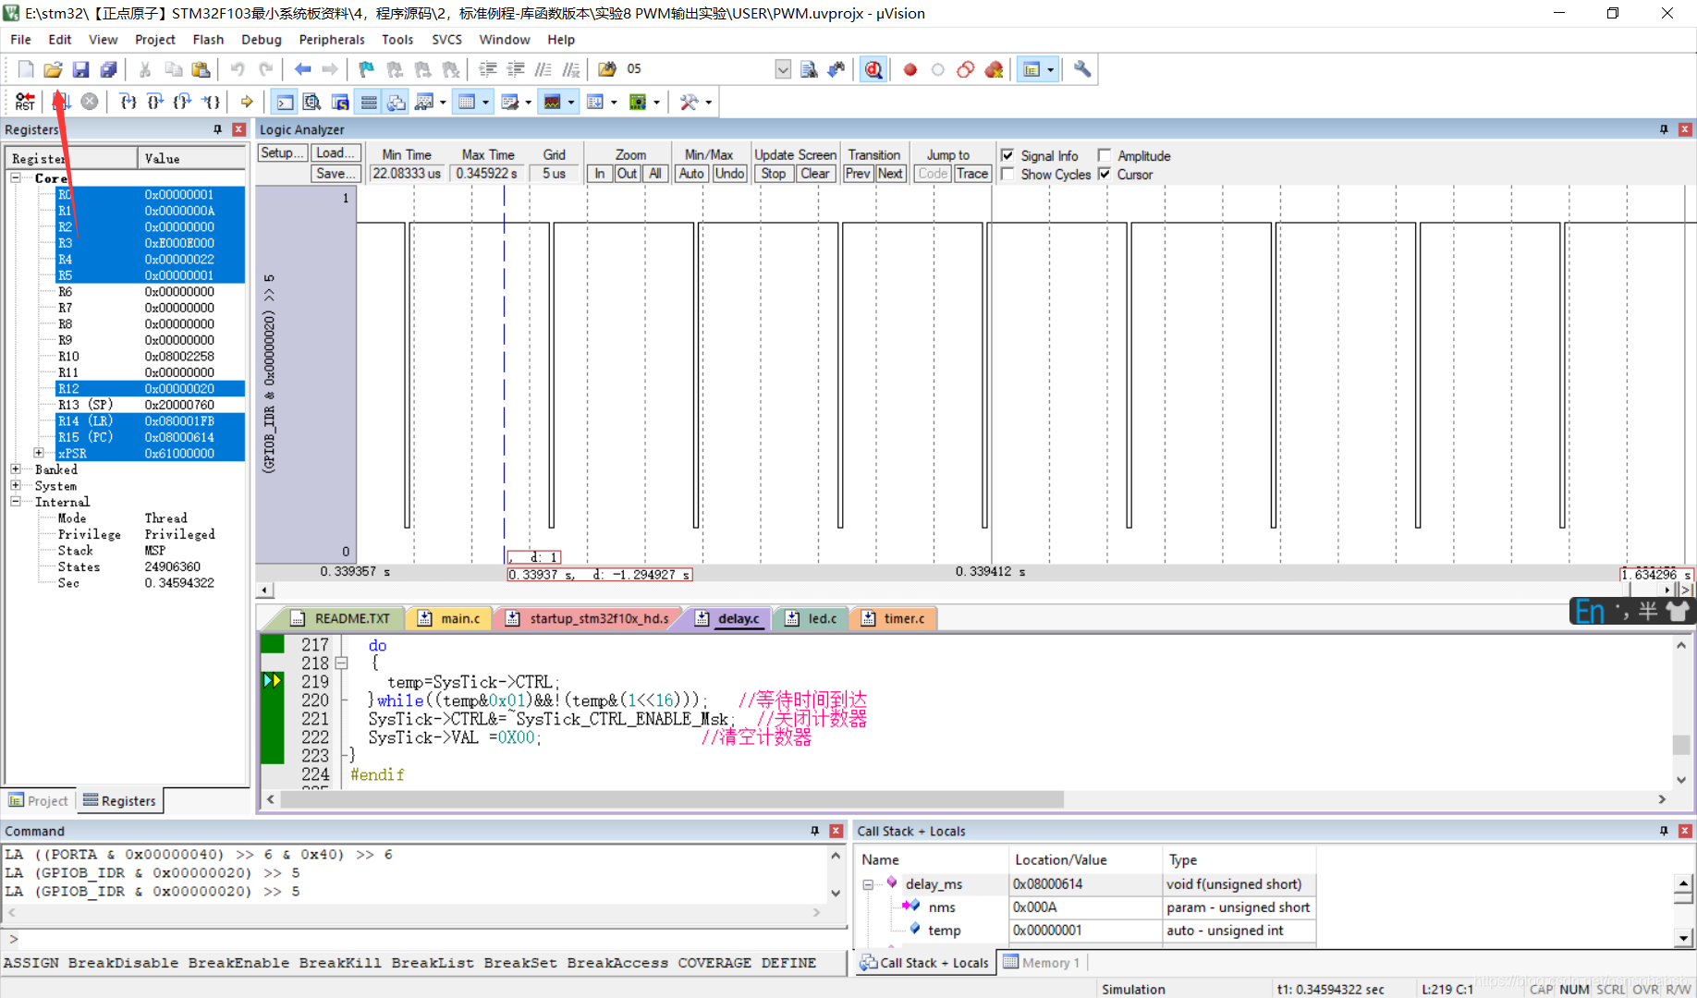Reset the CPU with the RST icon
Screen dimensions: 1697x998
click(x=25, y=102)
